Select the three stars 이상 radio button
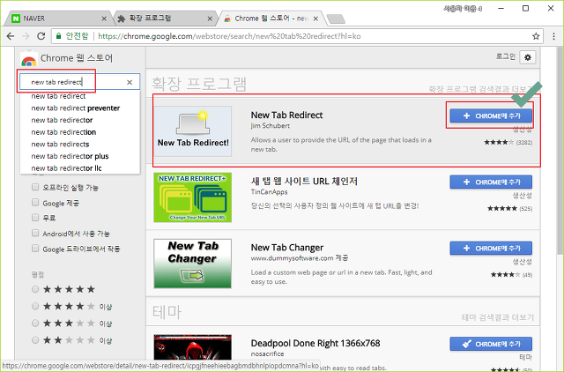Image resolution: width=564 pixels, height=372 pixels. [x=35, y=323]
